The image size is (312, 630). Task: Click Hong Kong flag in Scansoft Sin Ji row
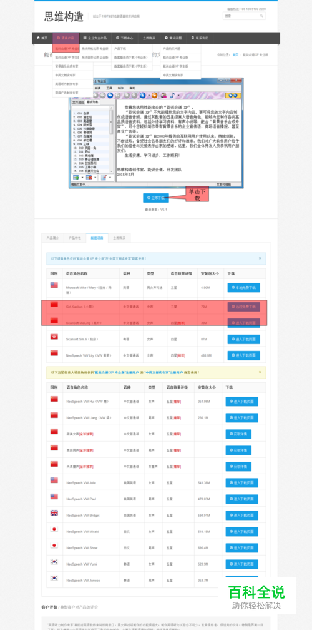54,337
